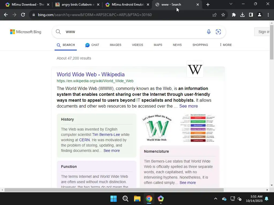Click See more after the main description
This screenshot has width=274, height=205.
tap(189, 106)
